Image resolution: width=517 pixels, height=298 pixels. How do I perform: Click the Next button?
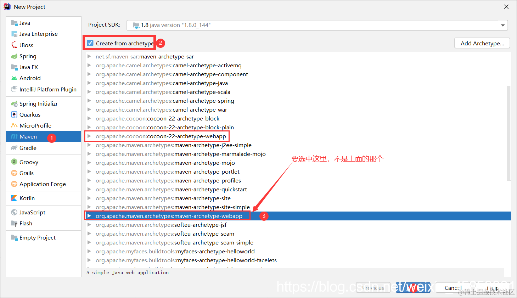click(414, 288)
